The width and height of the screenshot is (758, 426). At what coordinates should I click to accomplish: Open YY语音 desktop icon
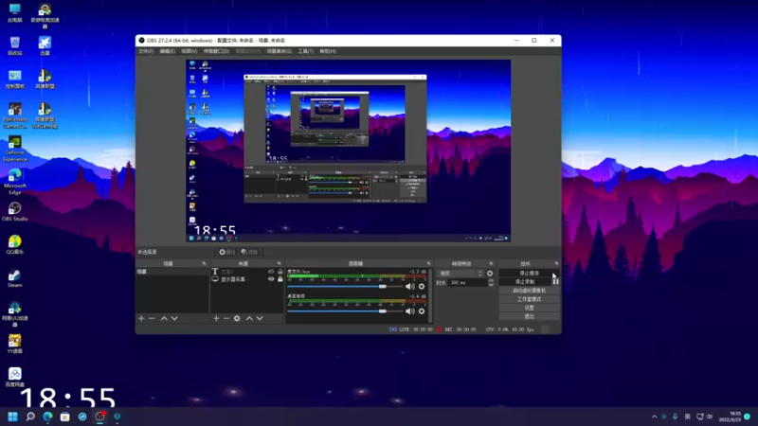pyautogui.click(x=14, y=344)
